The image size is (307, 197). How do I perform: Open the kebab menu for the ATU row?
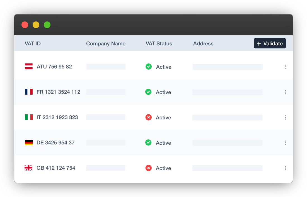286,67
